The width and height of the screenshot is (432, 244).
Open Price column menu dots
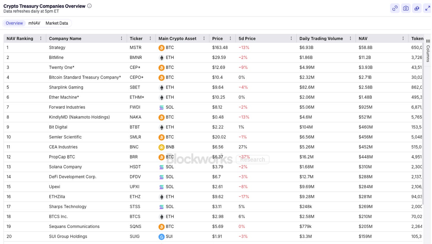(x=230, y=38)
